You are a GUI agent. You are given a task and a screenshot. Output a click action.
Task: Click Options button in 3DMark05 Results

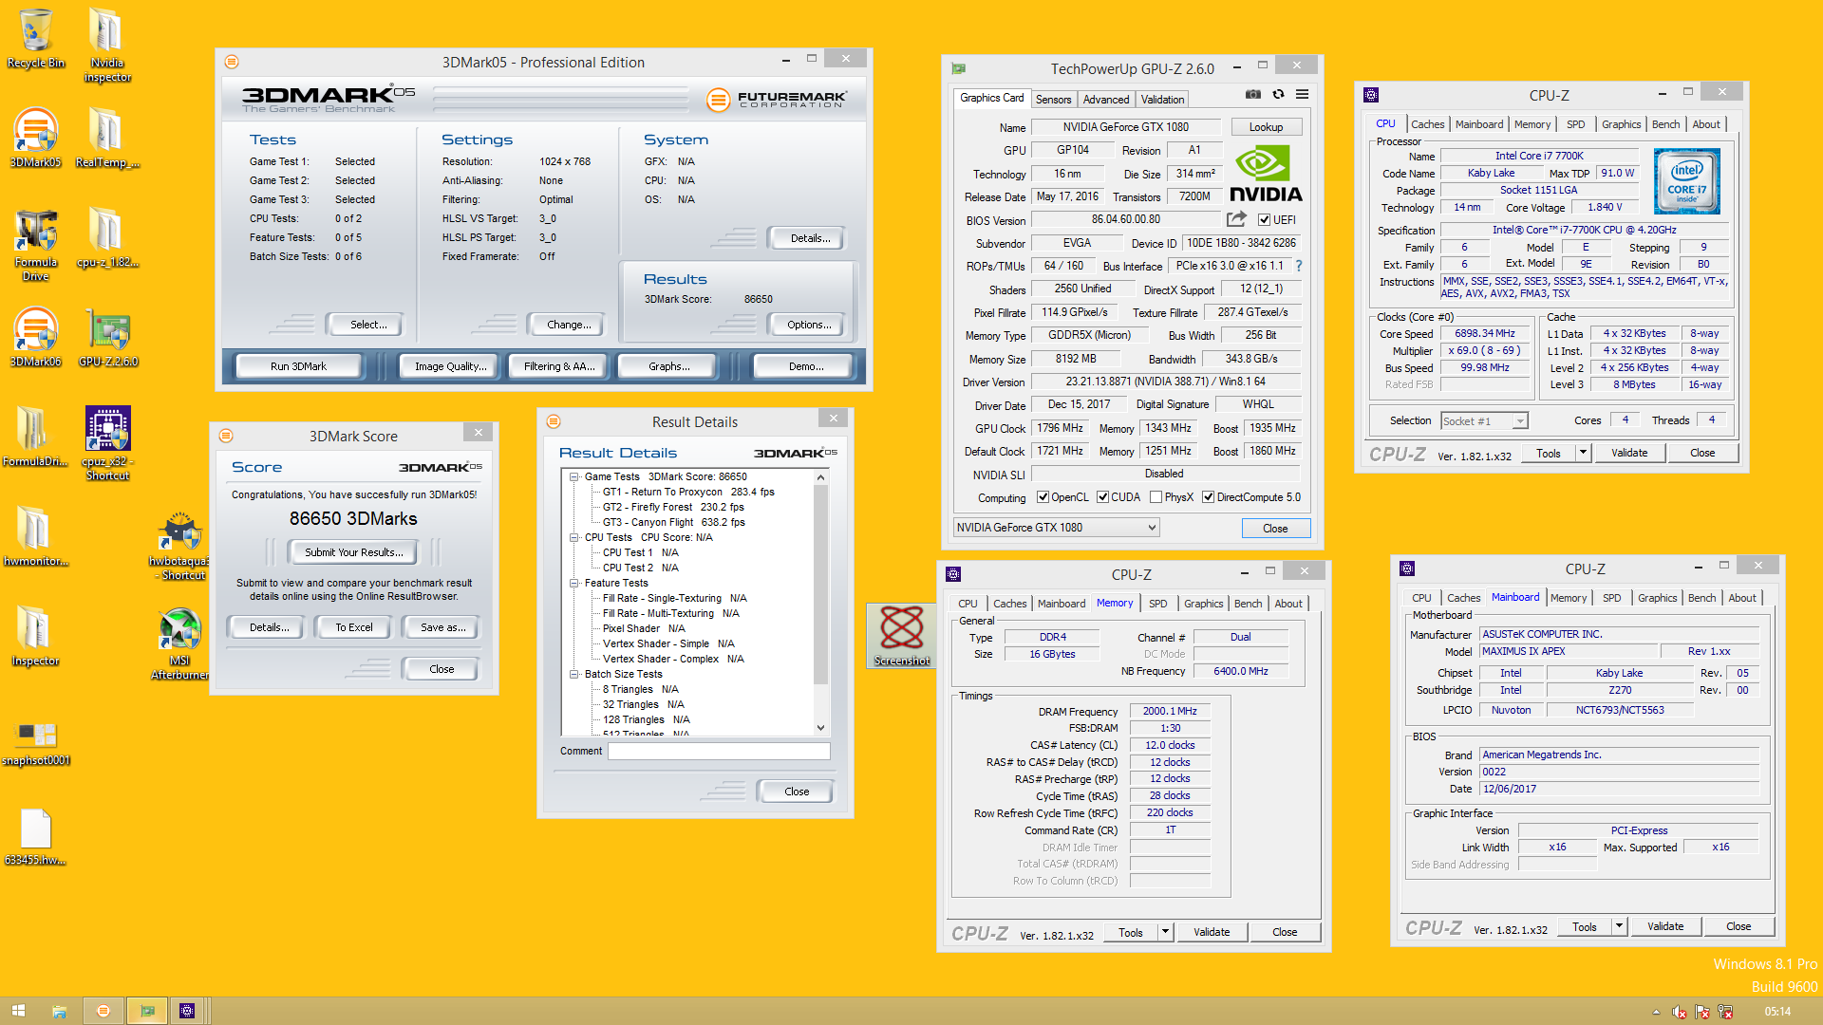coord(809,325)
